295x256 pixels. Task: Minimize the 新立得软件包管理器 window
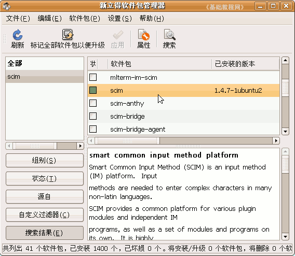pos(260,6)
